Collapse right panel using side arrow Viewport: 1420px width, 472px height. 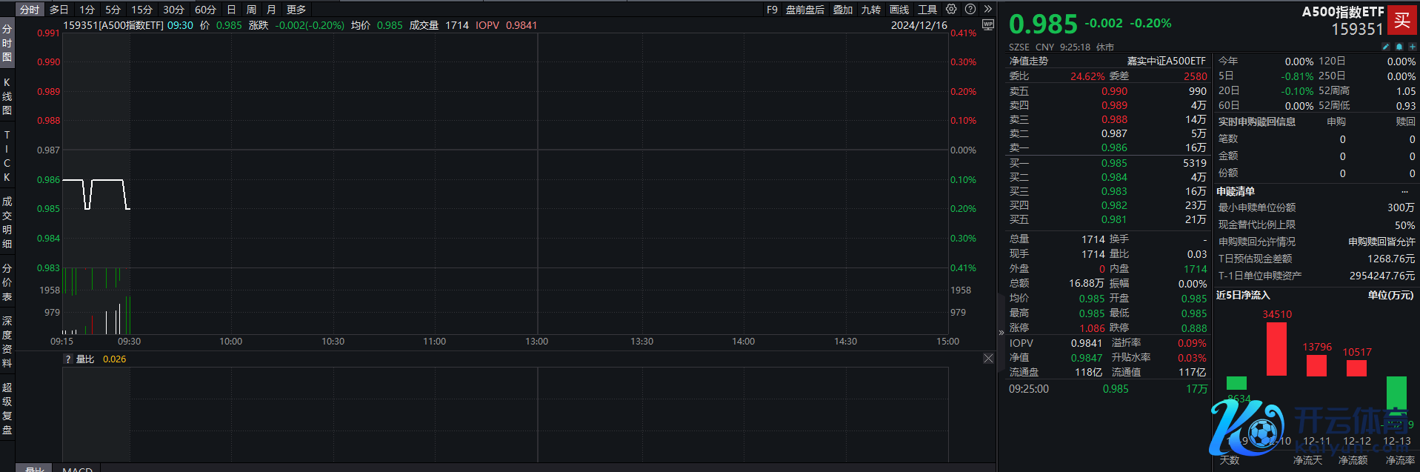tap(1001, 332)
